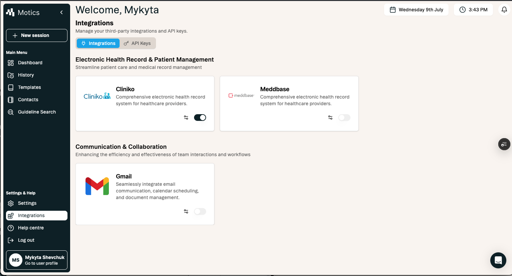Click the Templates book icon
The image size is (512, 276).
11,87
